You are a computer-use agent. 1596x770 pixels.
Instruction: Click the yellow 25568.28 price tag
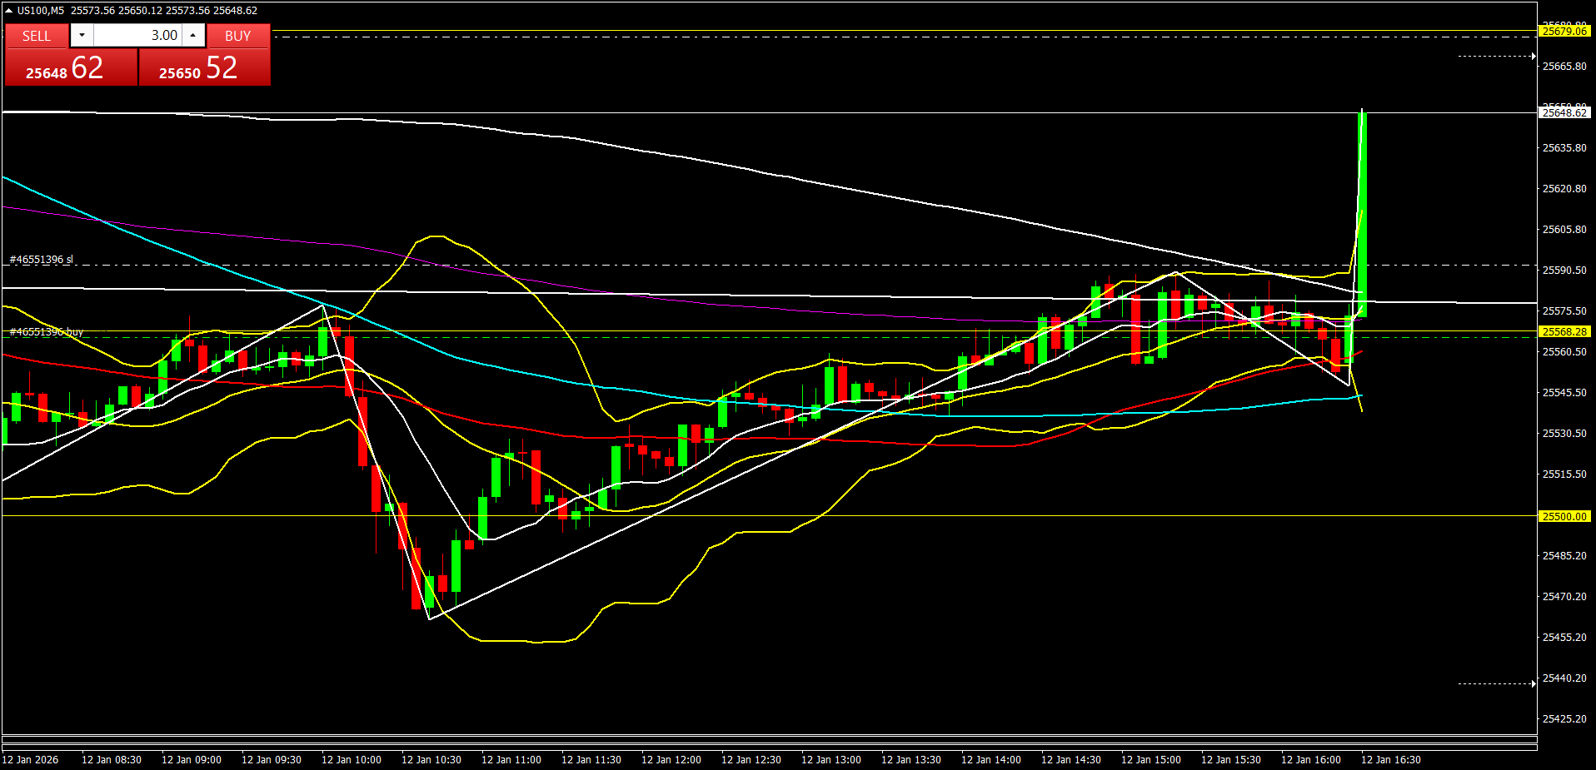[1564, 331]
